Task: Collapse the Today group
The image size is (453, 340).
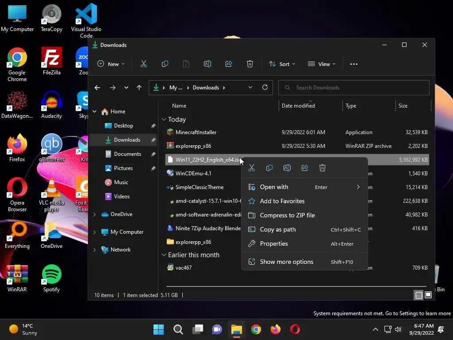Action: point(164,120)
